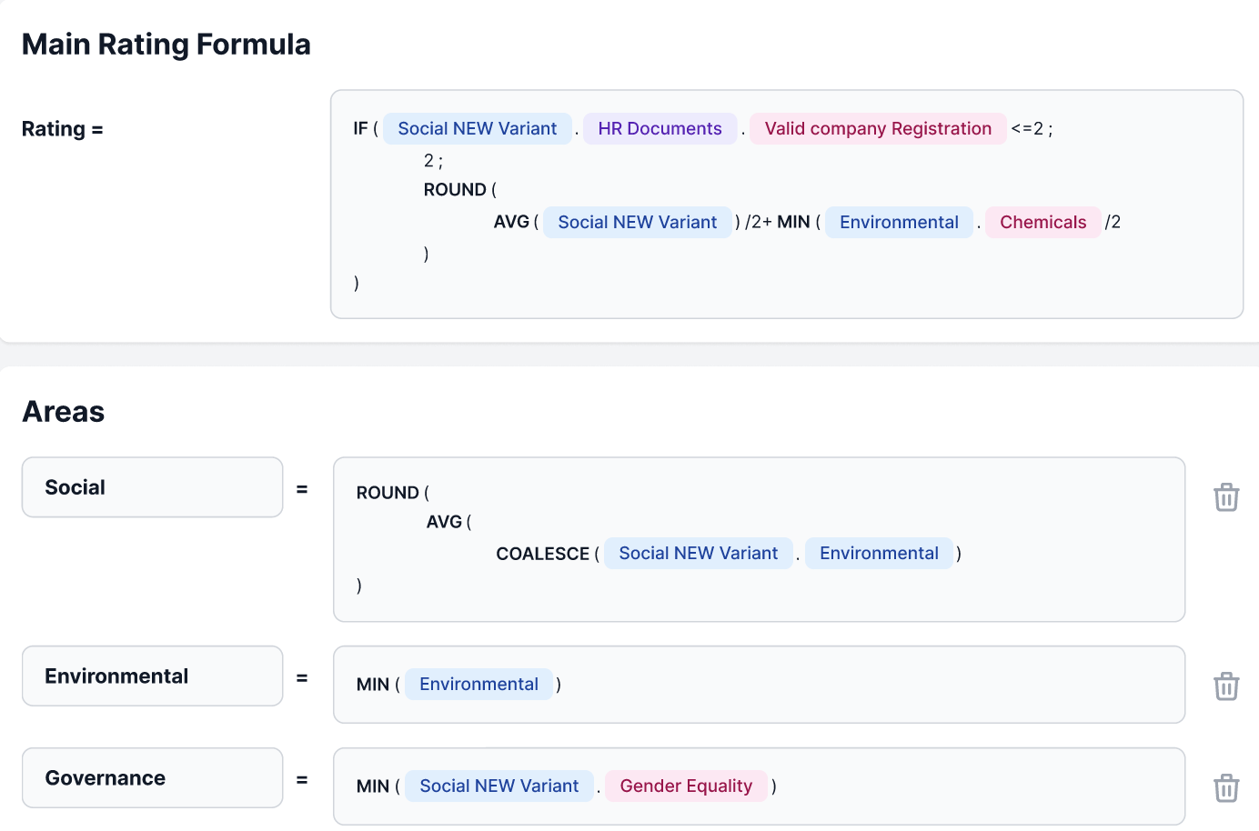Click the Rating = label
The height and width of the screenshot is (831, 1259).
click(63, 129)
